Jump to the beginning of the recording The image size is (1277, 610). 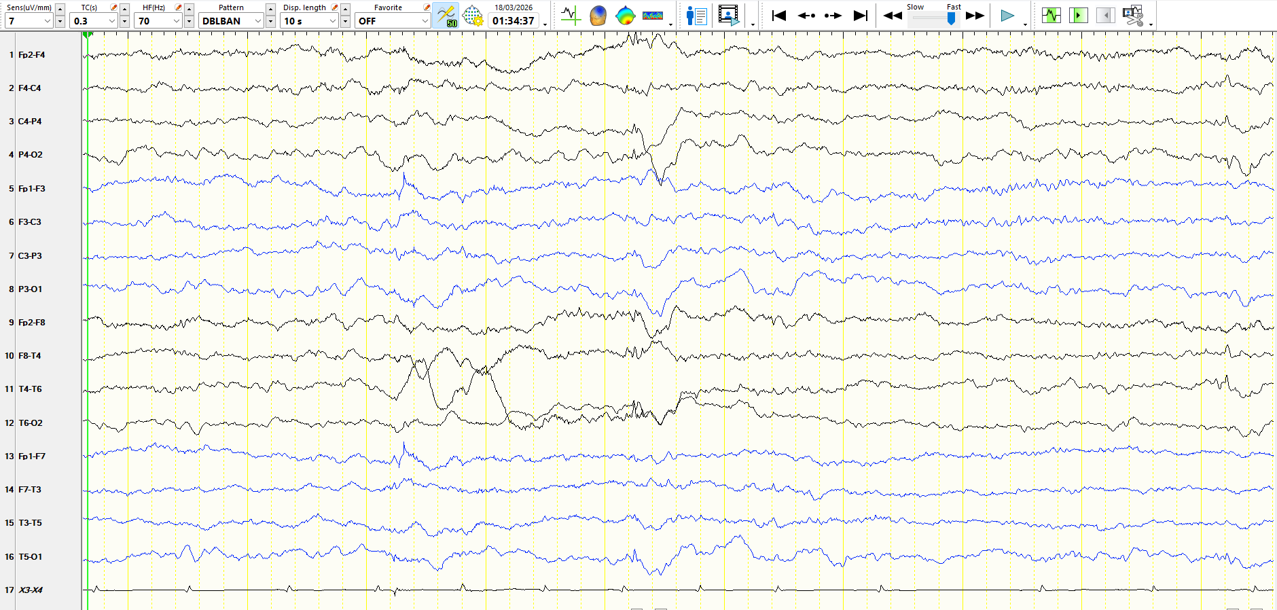(779, 15)
